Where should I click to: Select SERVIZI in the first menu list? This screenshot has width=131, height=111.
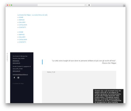(22, 20)
